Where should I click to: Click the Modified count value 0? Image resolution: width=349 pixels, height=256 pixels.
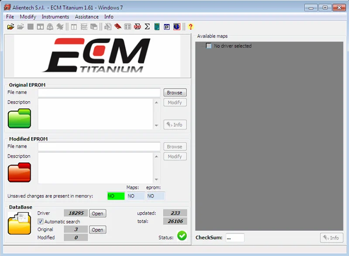[76, 238]
